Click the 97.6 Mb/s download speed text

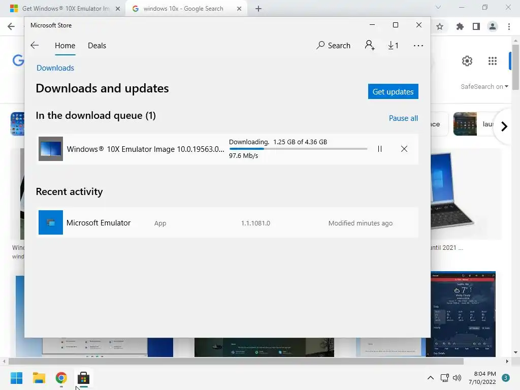pos(243,155)
